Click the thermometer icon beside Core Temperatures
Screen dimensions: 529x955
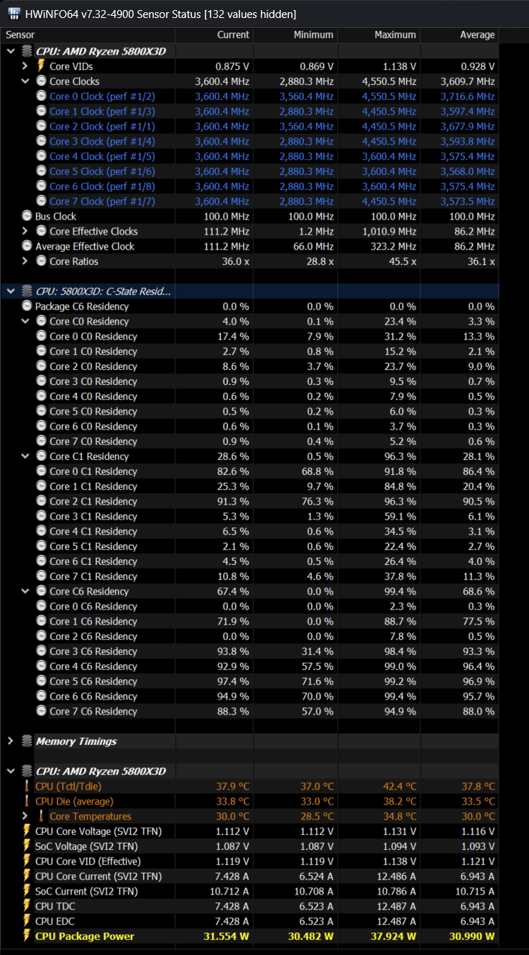tap(41, 816)
